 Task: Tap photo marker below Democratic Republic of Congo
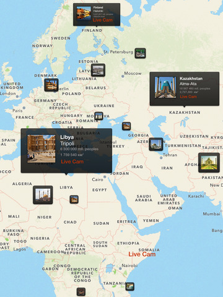[x=81, y=292]
